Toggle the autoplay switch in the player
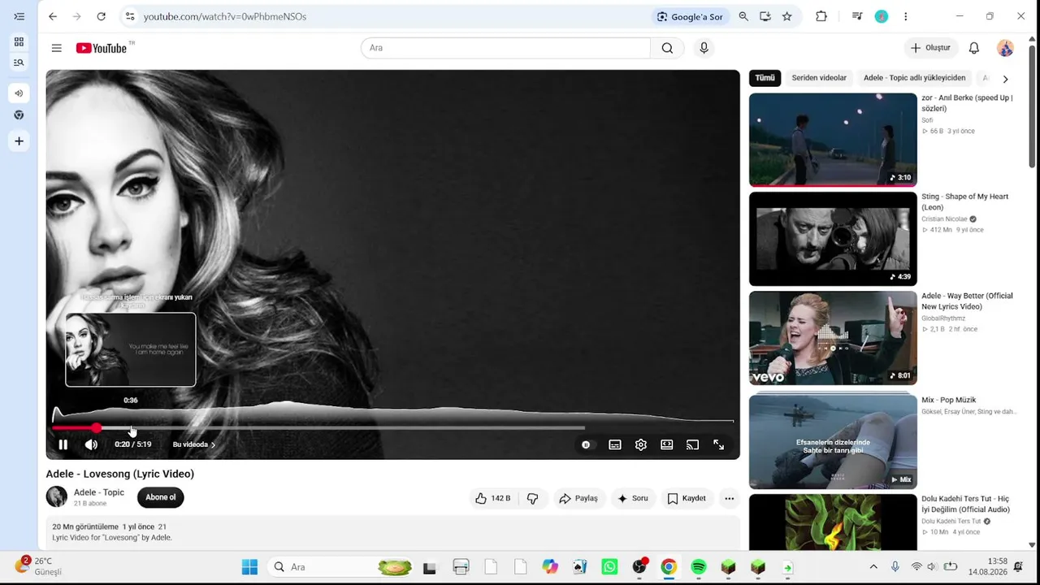Screen dimensions: 1040x585 click(x=586, y=444)
